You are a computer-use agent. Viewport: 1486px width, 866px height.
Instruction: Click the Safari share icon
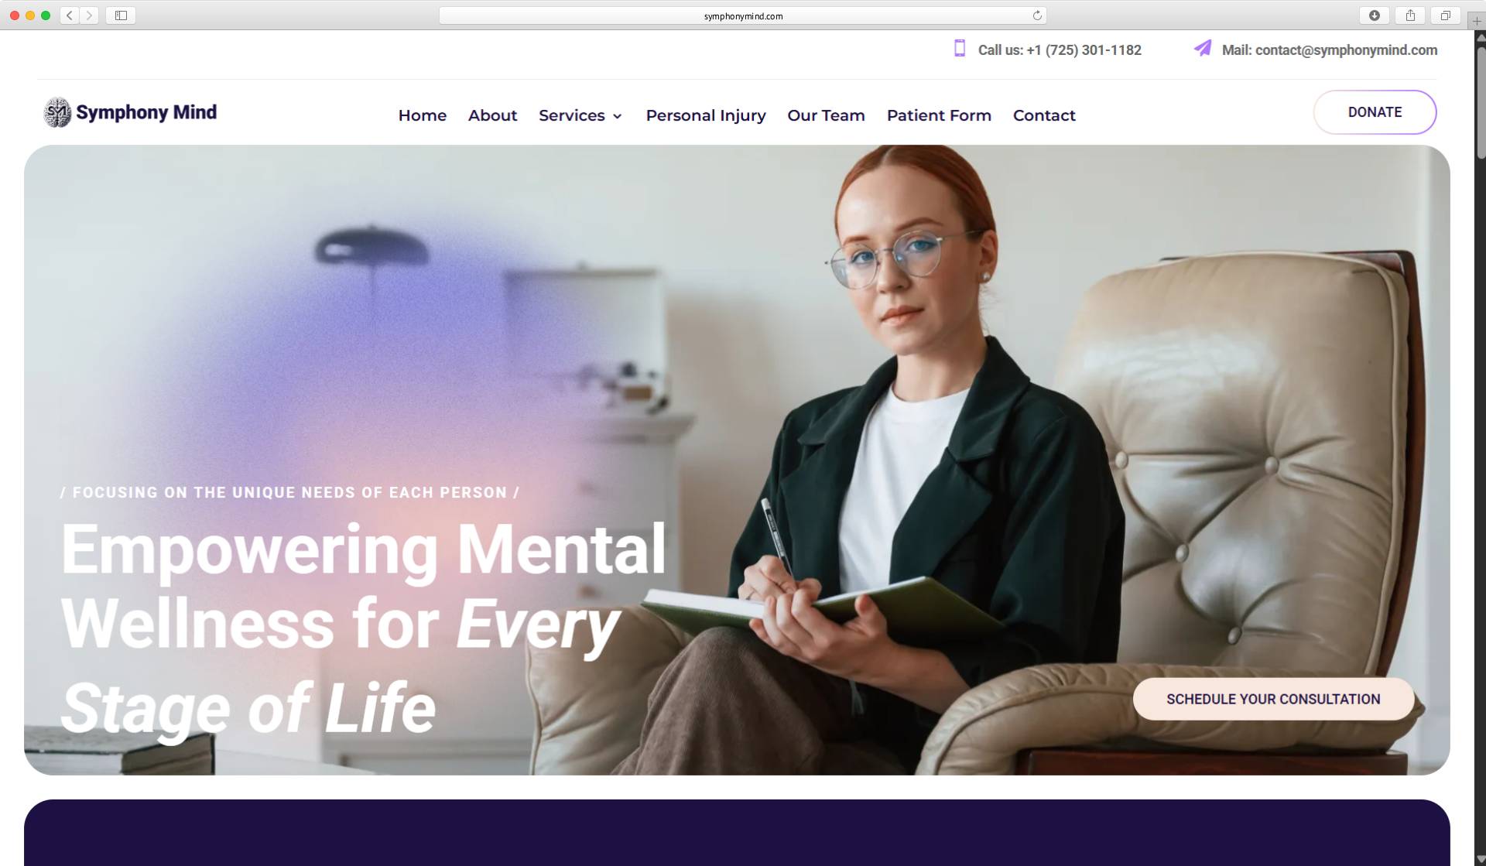(1410, 15)
